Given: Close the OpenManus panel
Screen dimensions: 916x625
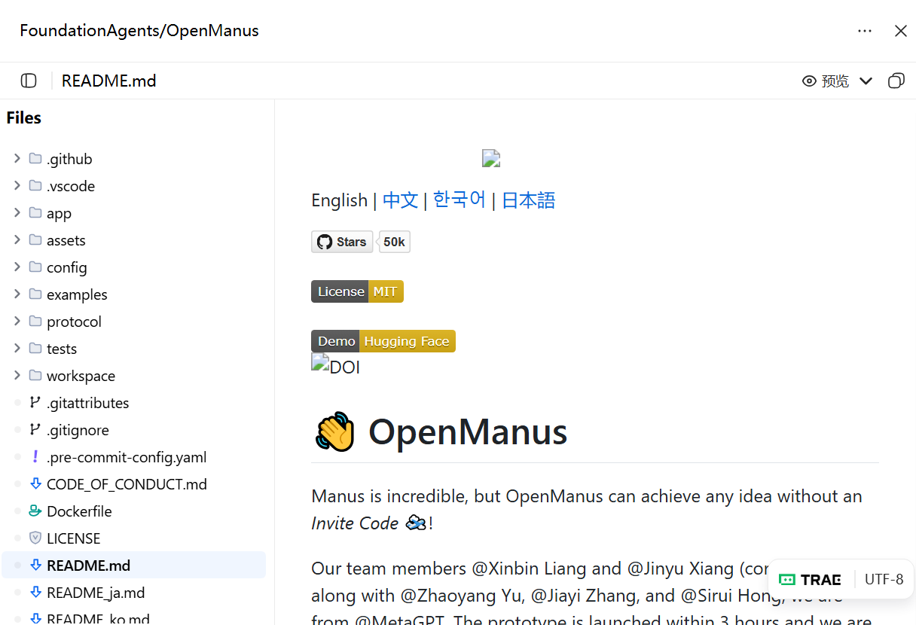Looking at the screenshot, I should click(x=900, y=31).
